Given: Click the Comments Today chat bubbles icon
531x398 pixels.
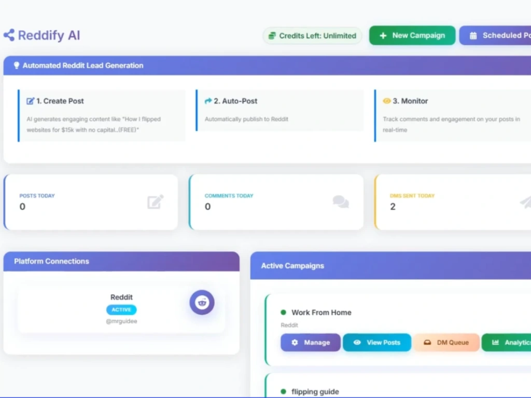Looking at the screenshot, I should pyautogui.click(x=341, y=202).
